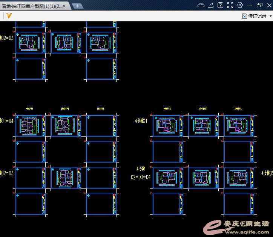Image resolution: width=273 pixels, height=237 pixels.
Task: Click the 4号楼01 yellow text label
Action: 141,121
